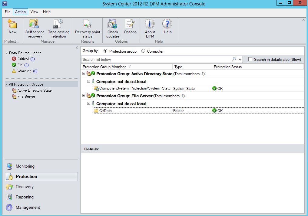The width and height of the screenshot is (308, 216).
Task: Sort by the Type column header
Action: point(192,67)
